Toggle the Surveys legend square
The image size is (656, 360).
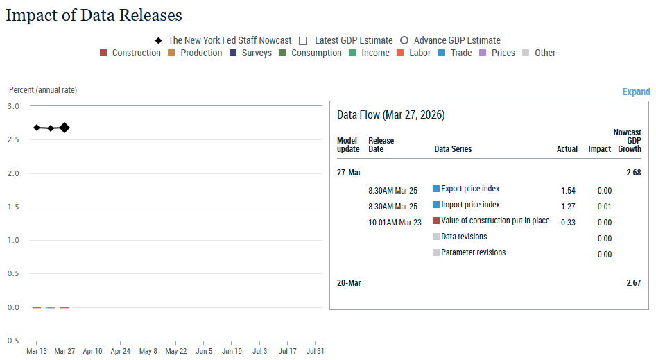click(233, 53)
